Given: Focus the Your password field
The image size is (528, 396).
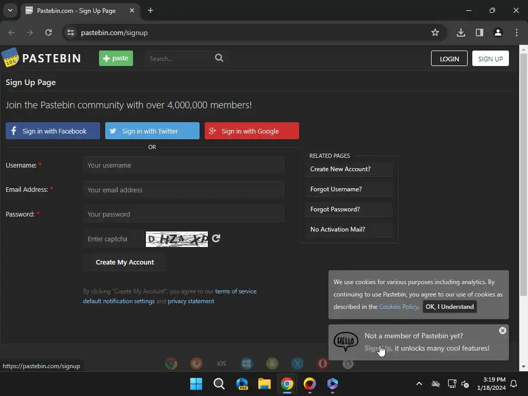Looking at the screenshot, I should [x=184, y=214].
